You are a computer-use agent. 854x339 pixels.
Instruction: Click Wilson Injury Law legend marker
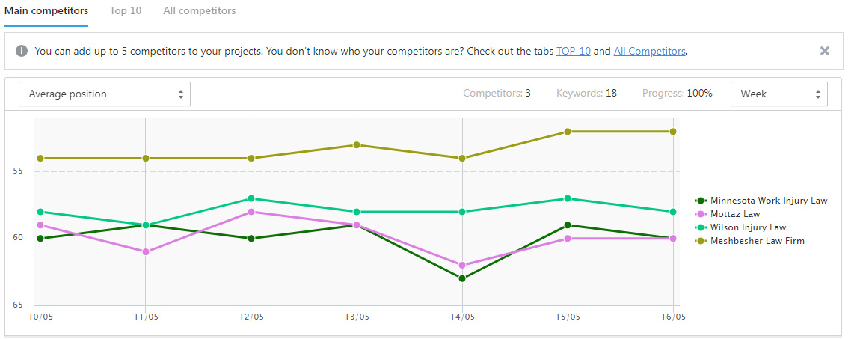point(701,227)
